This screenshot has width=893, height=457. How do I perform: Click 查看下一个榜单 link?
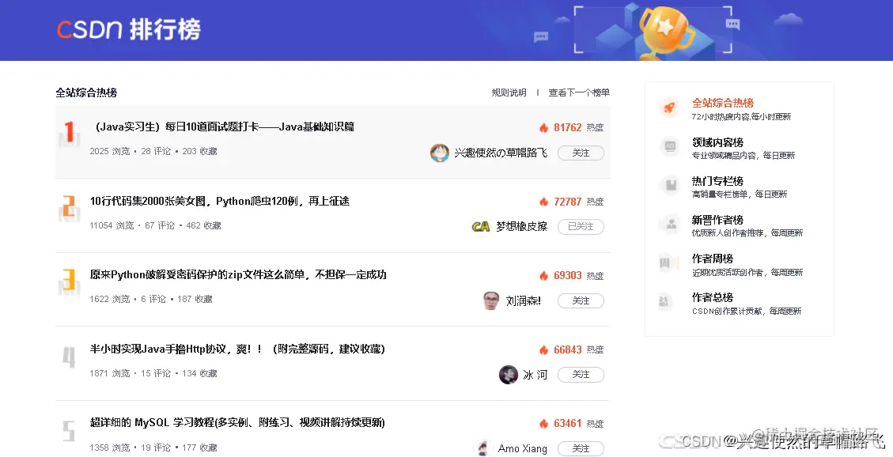[x=579, y=93]
